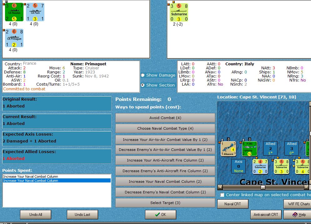
Task: Select the Show Section radio button
Action: pos(143,85)
